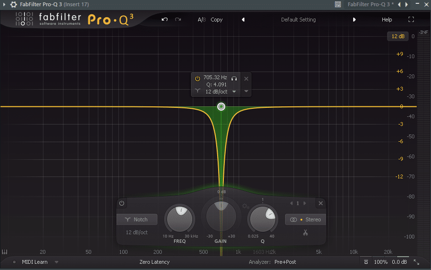The height and width of the screenshot is (270, 431).
Task: Toggle band bypass power button in panel
Action: 122,203
